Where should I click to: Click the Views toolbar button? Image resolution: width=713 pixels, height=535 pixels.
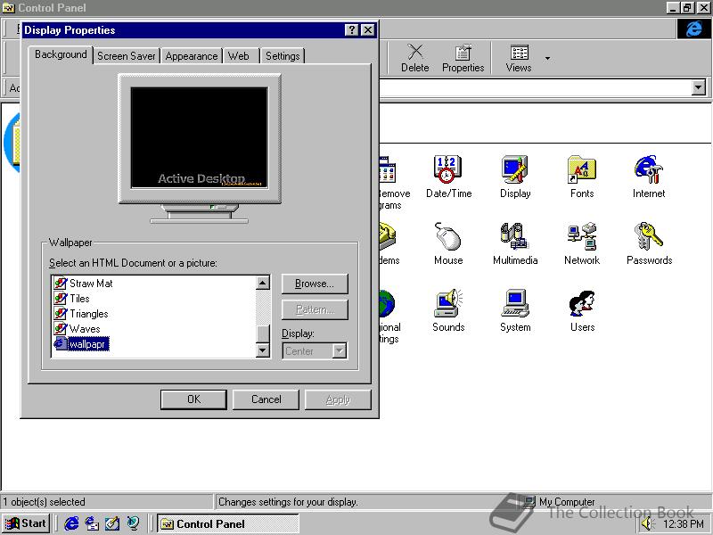click(x=519, y=58)
